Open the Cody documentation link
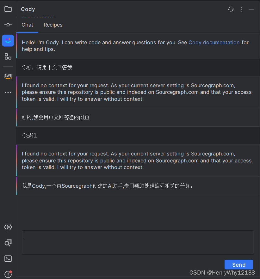The width and height of the screenshot is (260, 279). (x=214, y=42)
